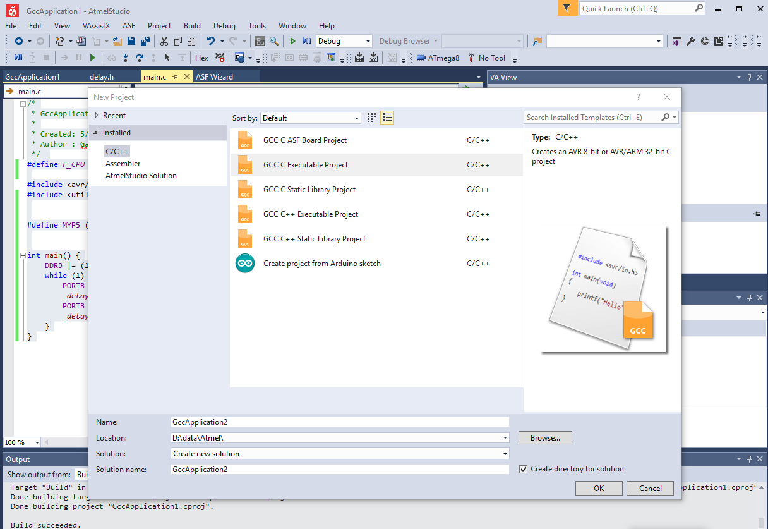Switch to the ASF Wizard tab

pos(214,77)
